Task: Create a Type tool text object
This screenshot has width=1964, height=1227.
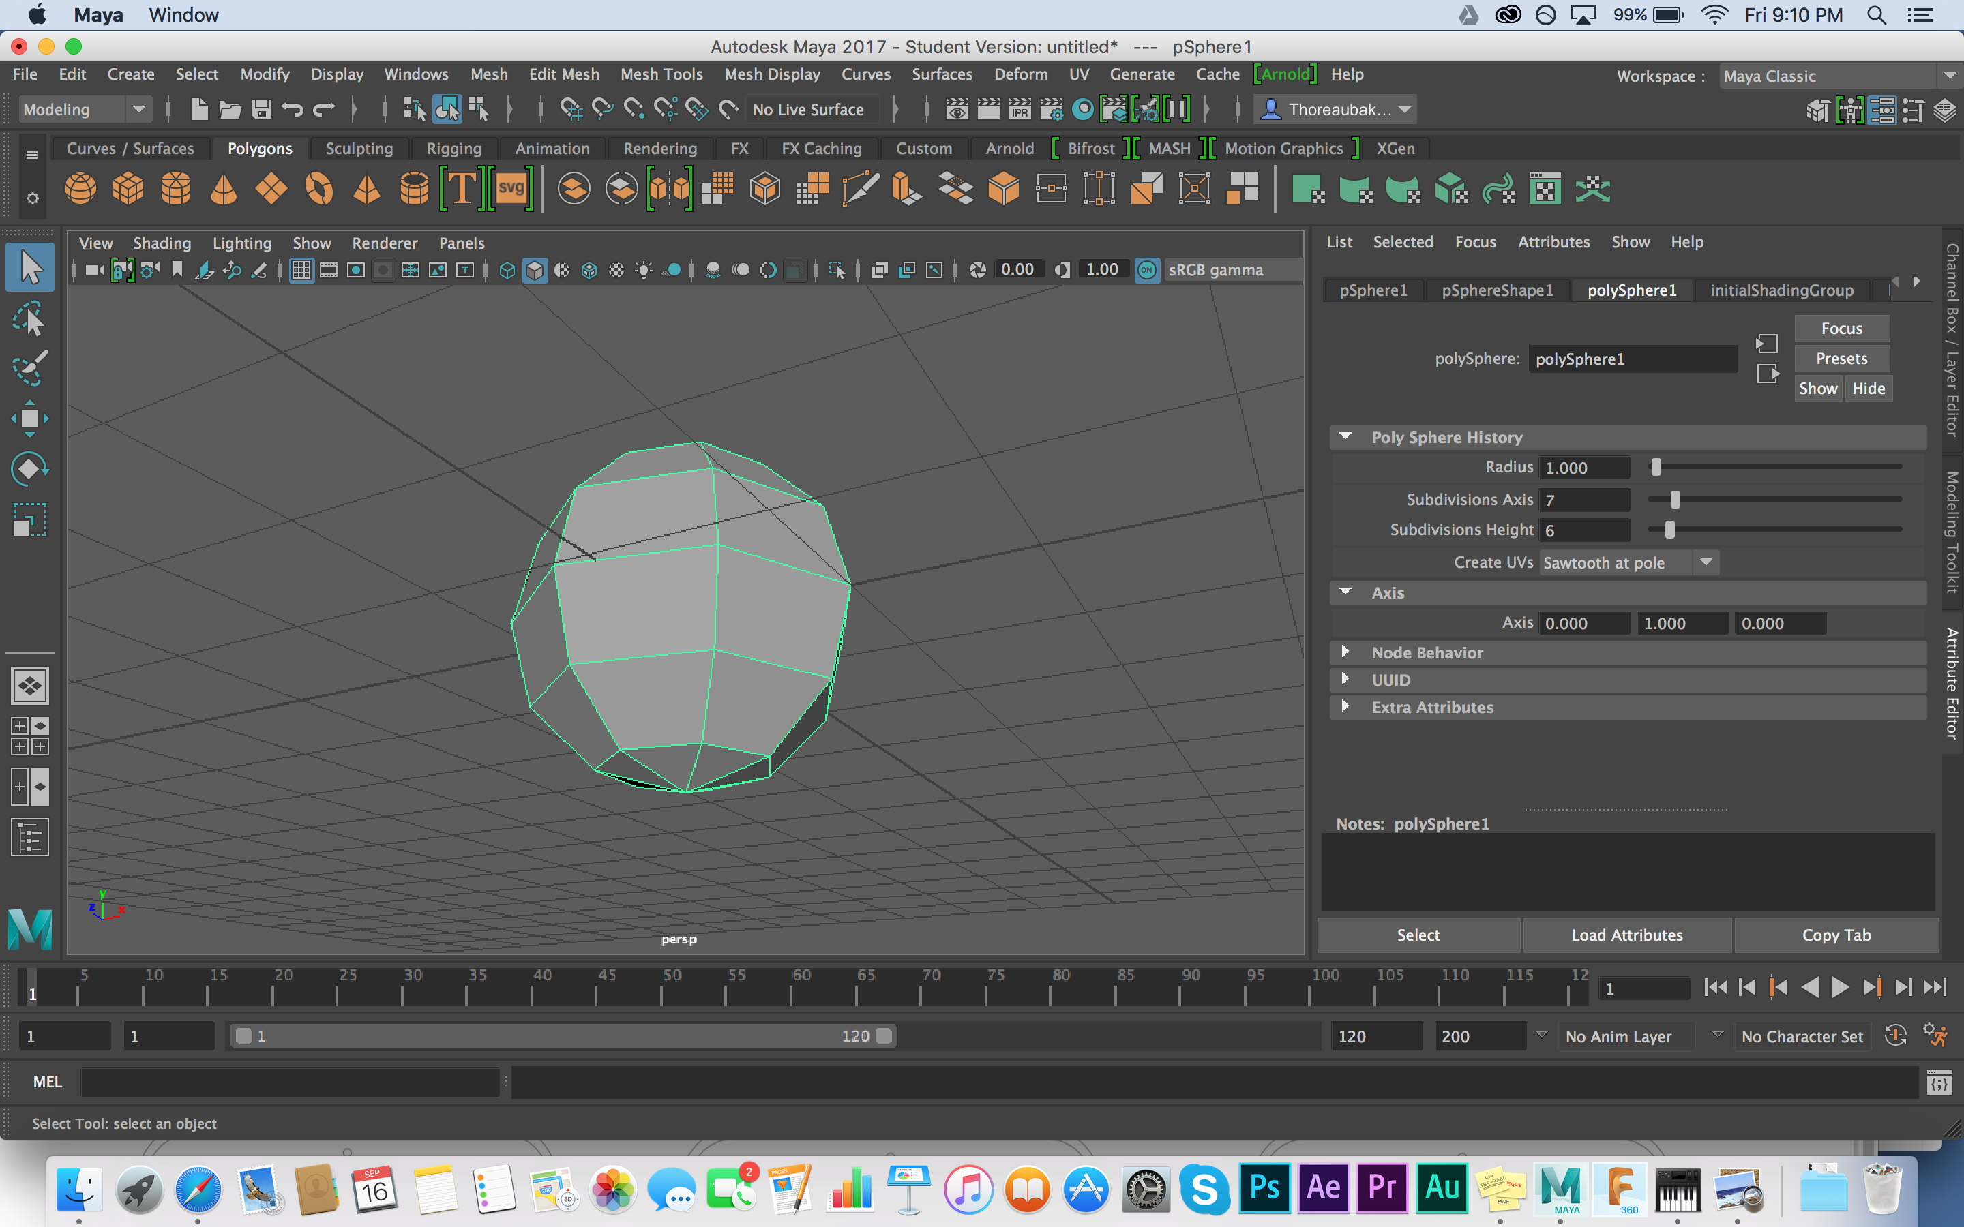Action: tap(462, 187)
